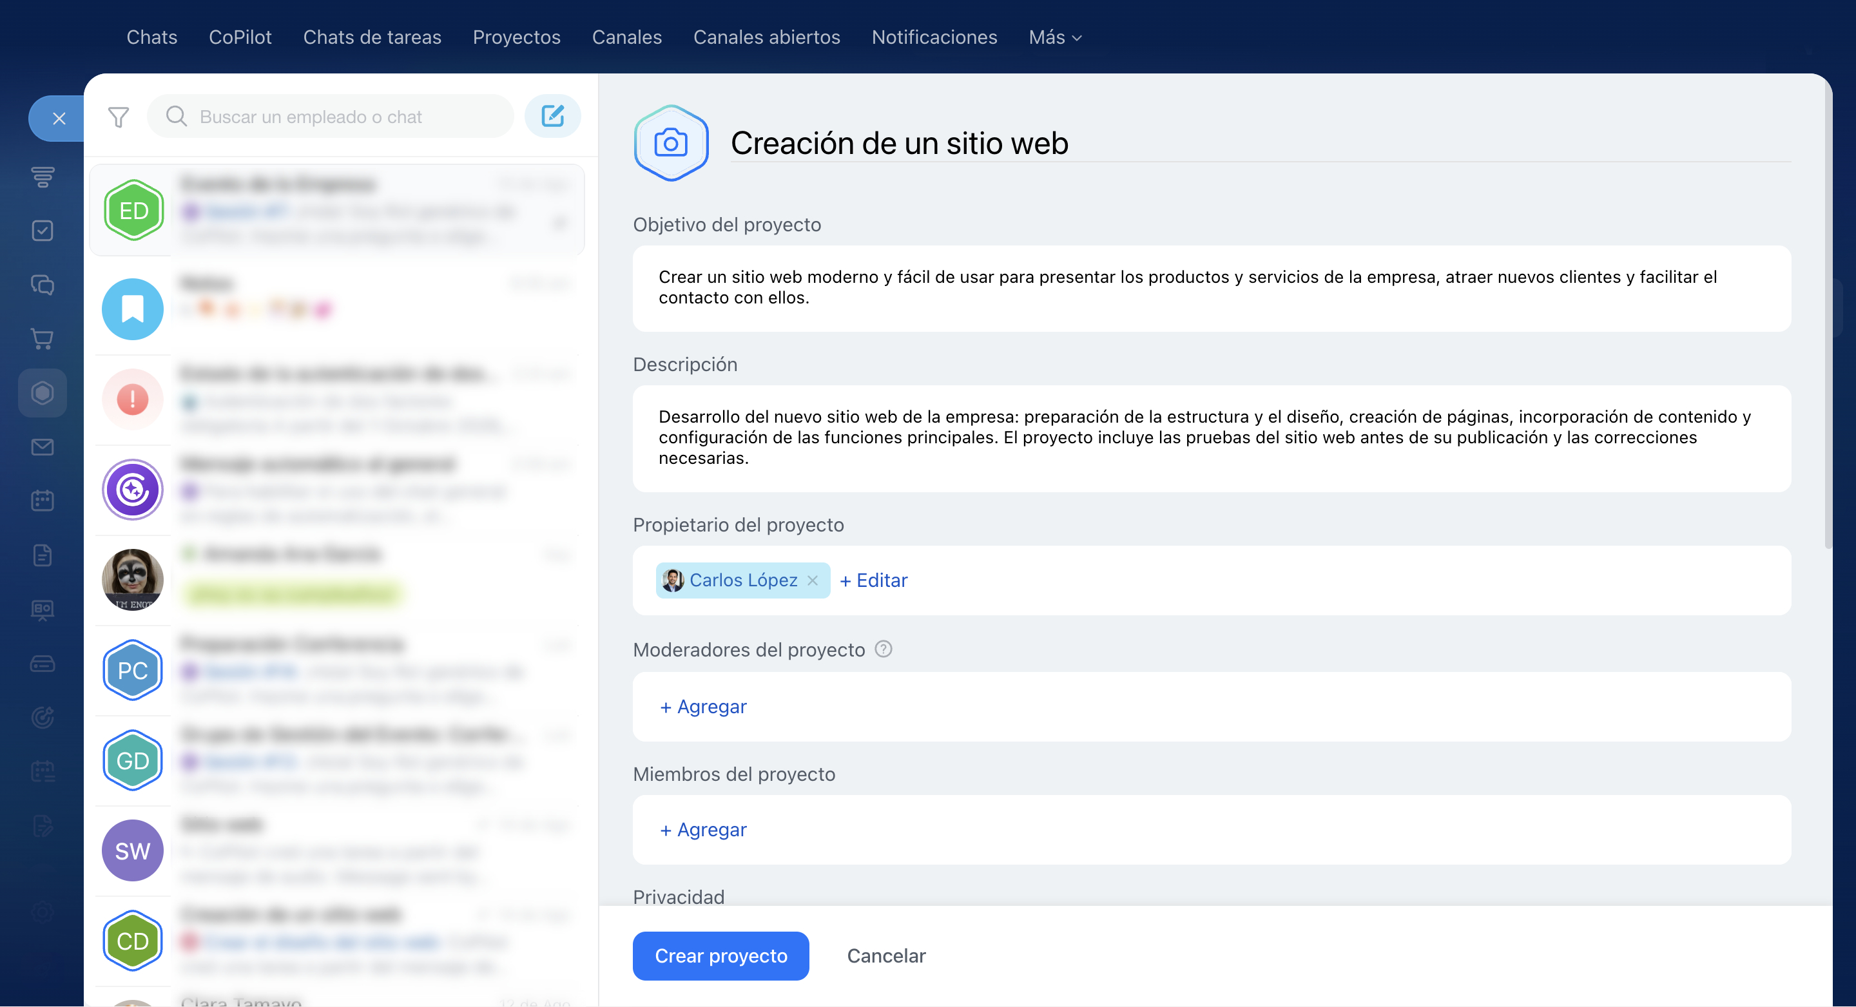
Task: Upload project avatar via camera icon
Action: pos(671,142)
